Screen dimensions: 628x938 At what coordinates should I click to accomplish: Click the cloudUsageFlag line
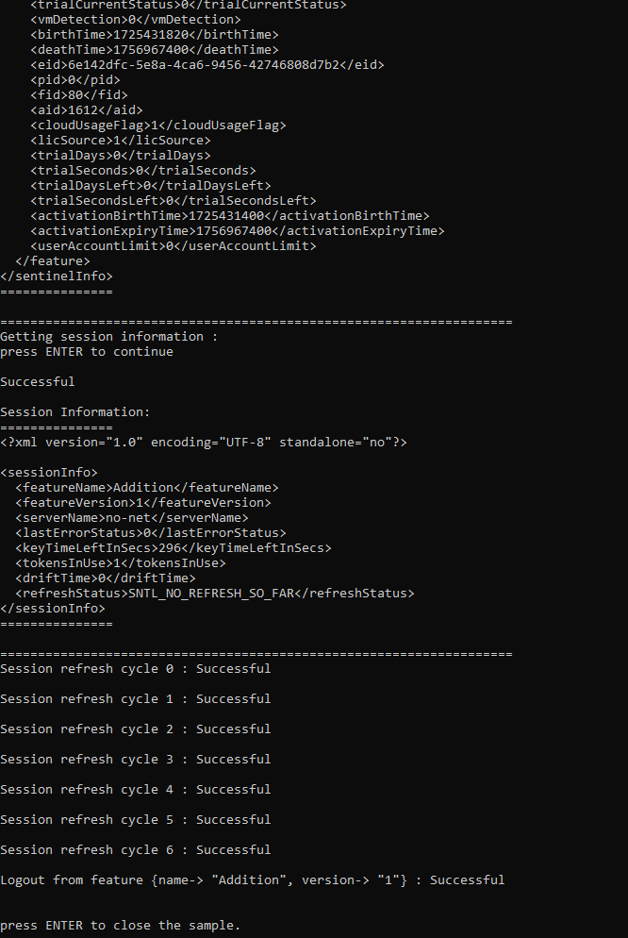click(x=158, y=125)
